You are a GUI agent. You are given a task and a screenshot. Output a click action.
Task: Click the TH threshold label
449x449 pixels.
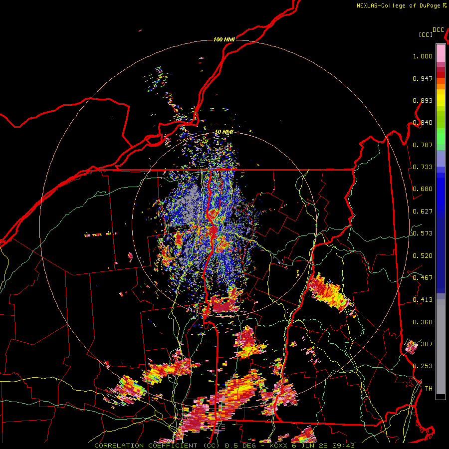tap(429, 389)
